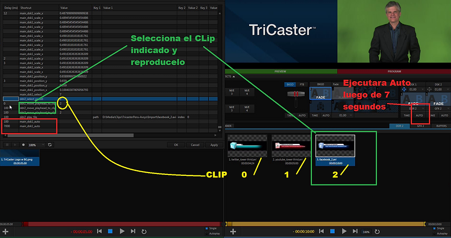
Task: Toggle loop in left player
Action: [x=144, y=231]
